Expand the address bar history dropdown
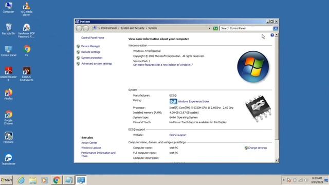329x185 pixels. pyautogui.click(x=209, y=28)
